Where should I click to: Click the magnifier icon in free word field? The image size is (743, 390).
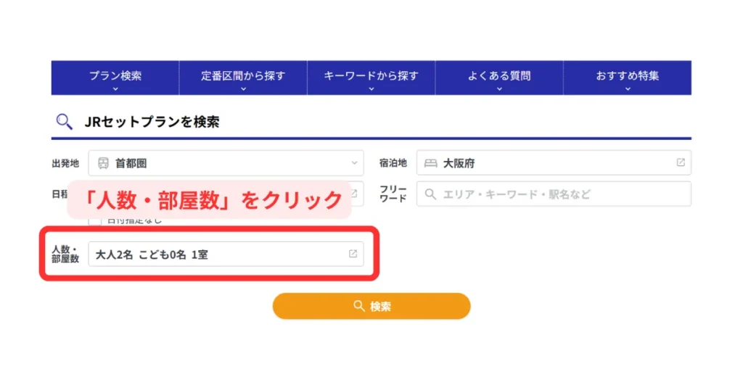[430, 194]
